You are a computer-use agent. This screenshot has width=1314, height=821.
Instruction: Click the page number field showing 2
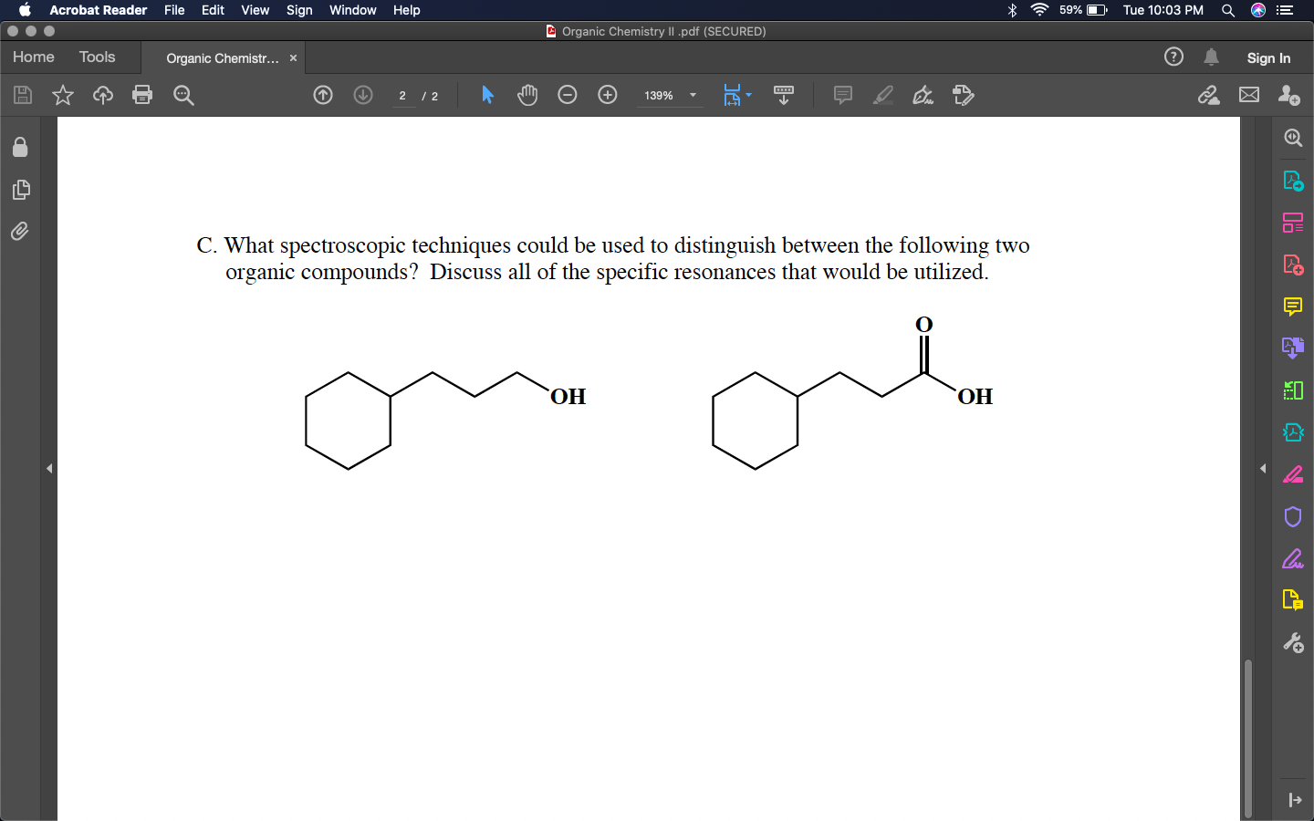click(401, 95)
